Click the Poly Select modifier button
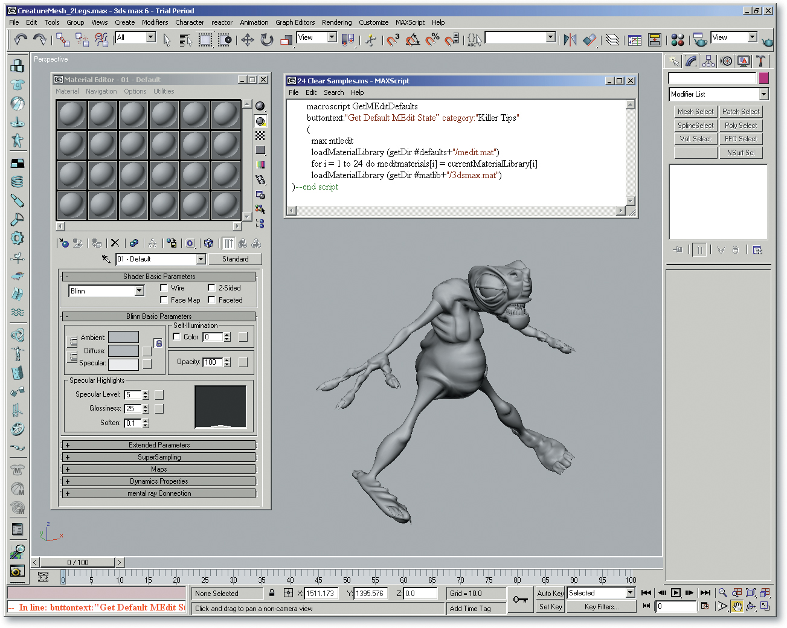Image resolution: width=787 pixels, height=628 pixels. pyautogui.click(x=740, y=126)
